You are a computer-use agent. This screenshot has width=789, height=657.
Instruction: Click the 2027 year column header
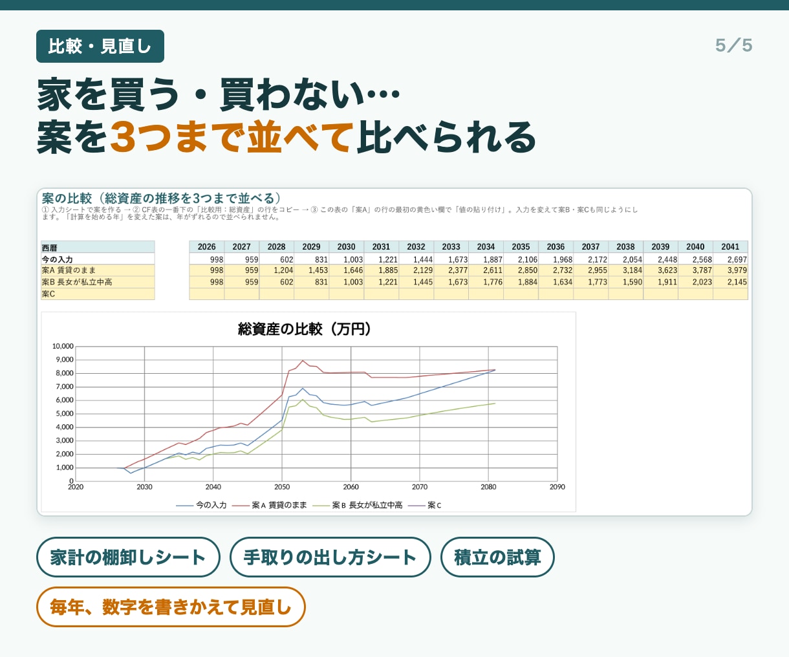(x=242, y=247)
